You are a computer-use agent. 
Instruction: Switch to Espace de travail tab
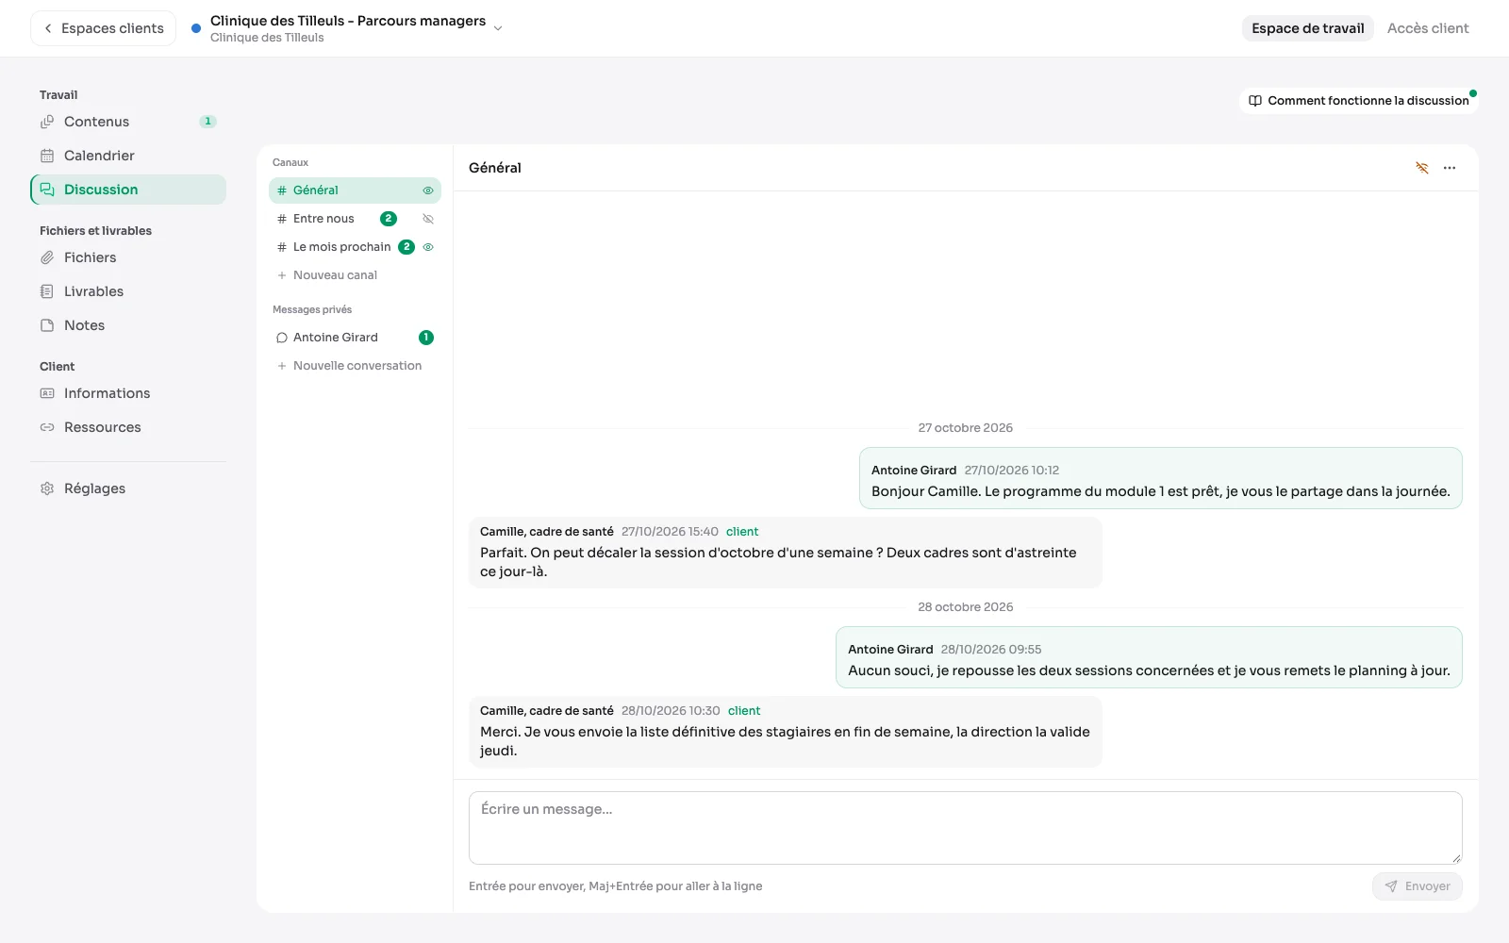click(x=1307, y=28)
